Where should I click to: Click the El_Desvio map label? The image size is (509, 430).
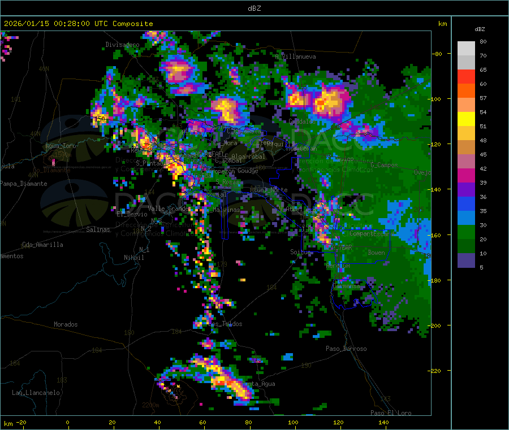pos(132,214)
